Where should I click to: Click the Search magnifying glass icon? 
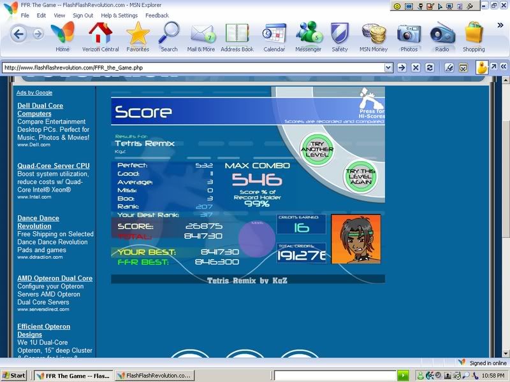click(169, 34)
